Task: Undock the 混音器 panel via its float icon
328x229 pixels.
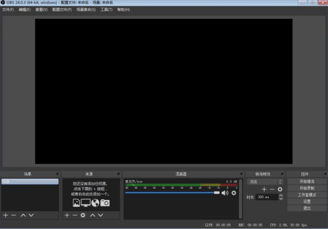Action: (241, 174)
